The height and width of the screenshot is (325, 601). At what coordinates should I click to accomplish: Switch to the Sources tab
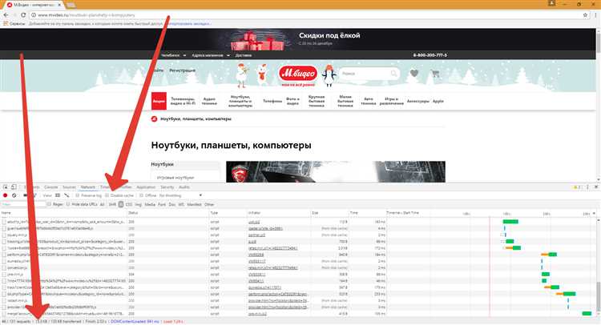(x=69, y=187)
